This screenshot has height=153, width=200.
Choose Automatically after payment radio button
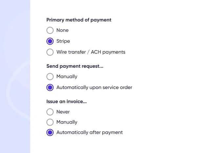tap(50, 132)
